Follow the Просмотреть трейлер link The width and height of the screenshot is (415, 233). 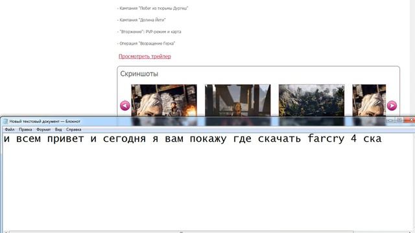coord(145,56)
